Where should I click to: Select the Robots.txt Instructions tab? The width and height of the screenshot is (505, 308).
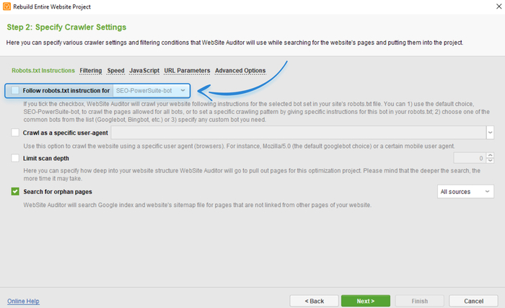43,71
